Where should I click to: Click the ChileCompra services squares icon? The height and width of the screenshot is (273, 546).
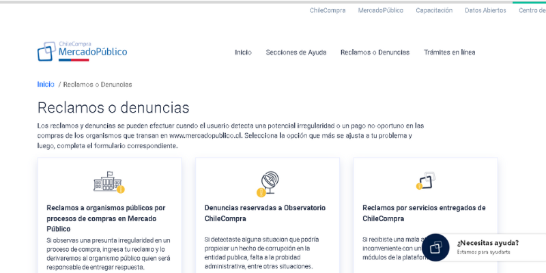pyautogui.click(x=425, y=181)
